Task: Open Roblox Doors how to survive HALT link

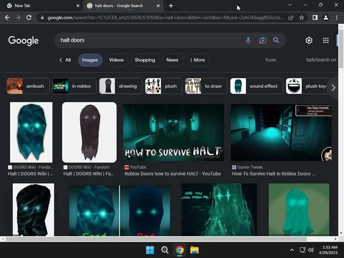Action: tap(173, 174)
